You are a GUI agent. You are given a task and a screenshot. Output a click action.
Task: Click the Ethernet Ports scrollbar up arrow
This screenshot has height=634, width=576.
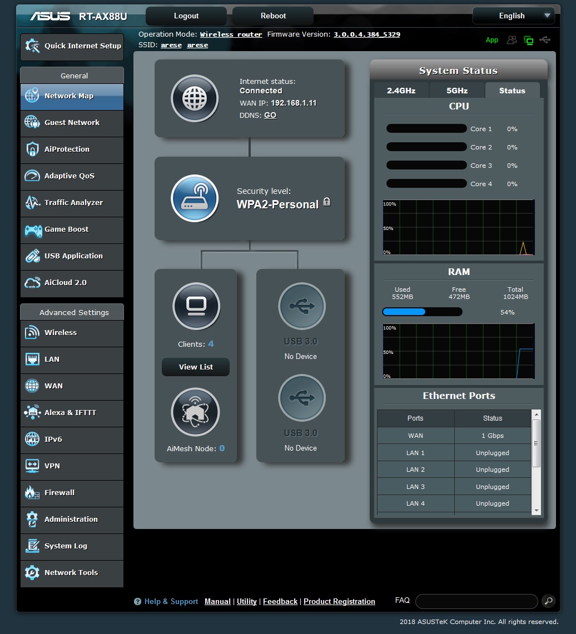[x=537, y=415]
